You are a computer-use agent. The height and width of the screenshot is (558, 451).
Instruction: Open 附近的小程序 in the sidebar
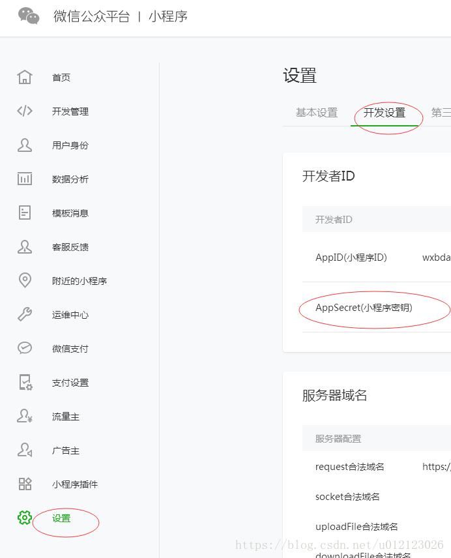pyautogui.click(x=80, y=281)
